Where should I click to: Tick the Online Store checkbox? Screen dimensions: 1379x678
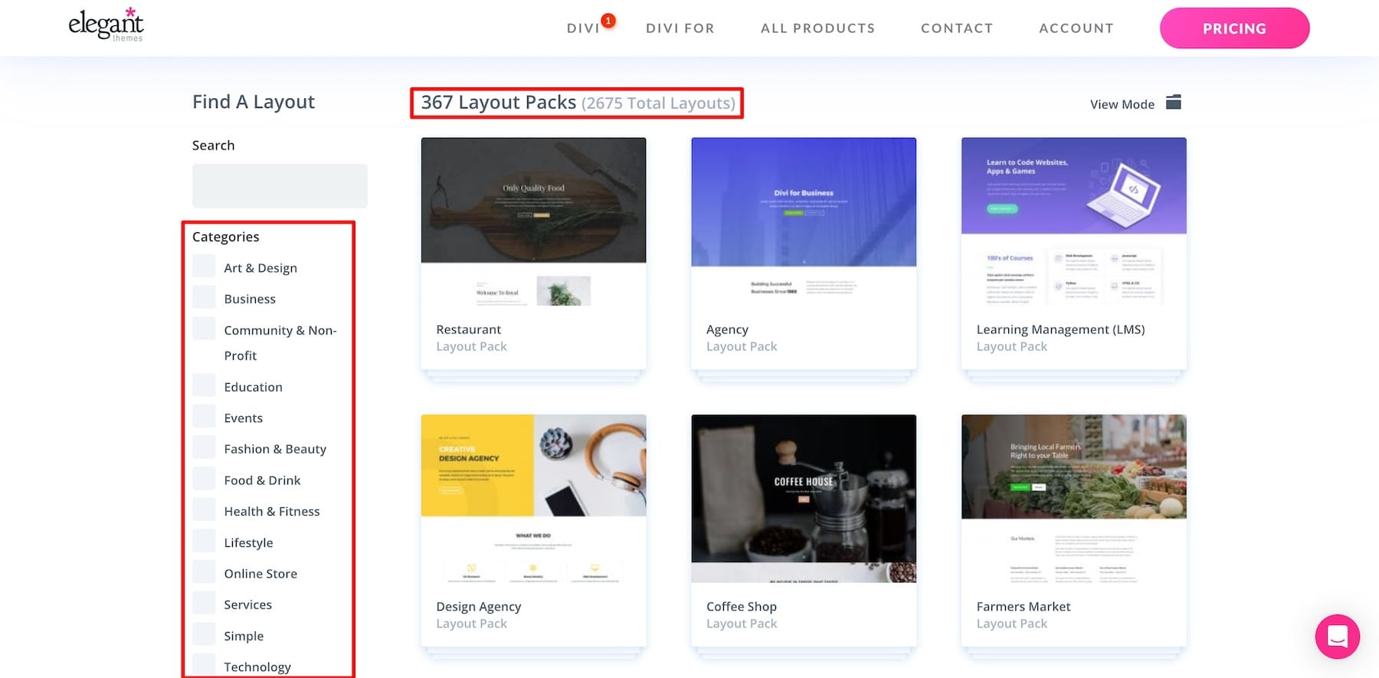click(x=204, y=572)
